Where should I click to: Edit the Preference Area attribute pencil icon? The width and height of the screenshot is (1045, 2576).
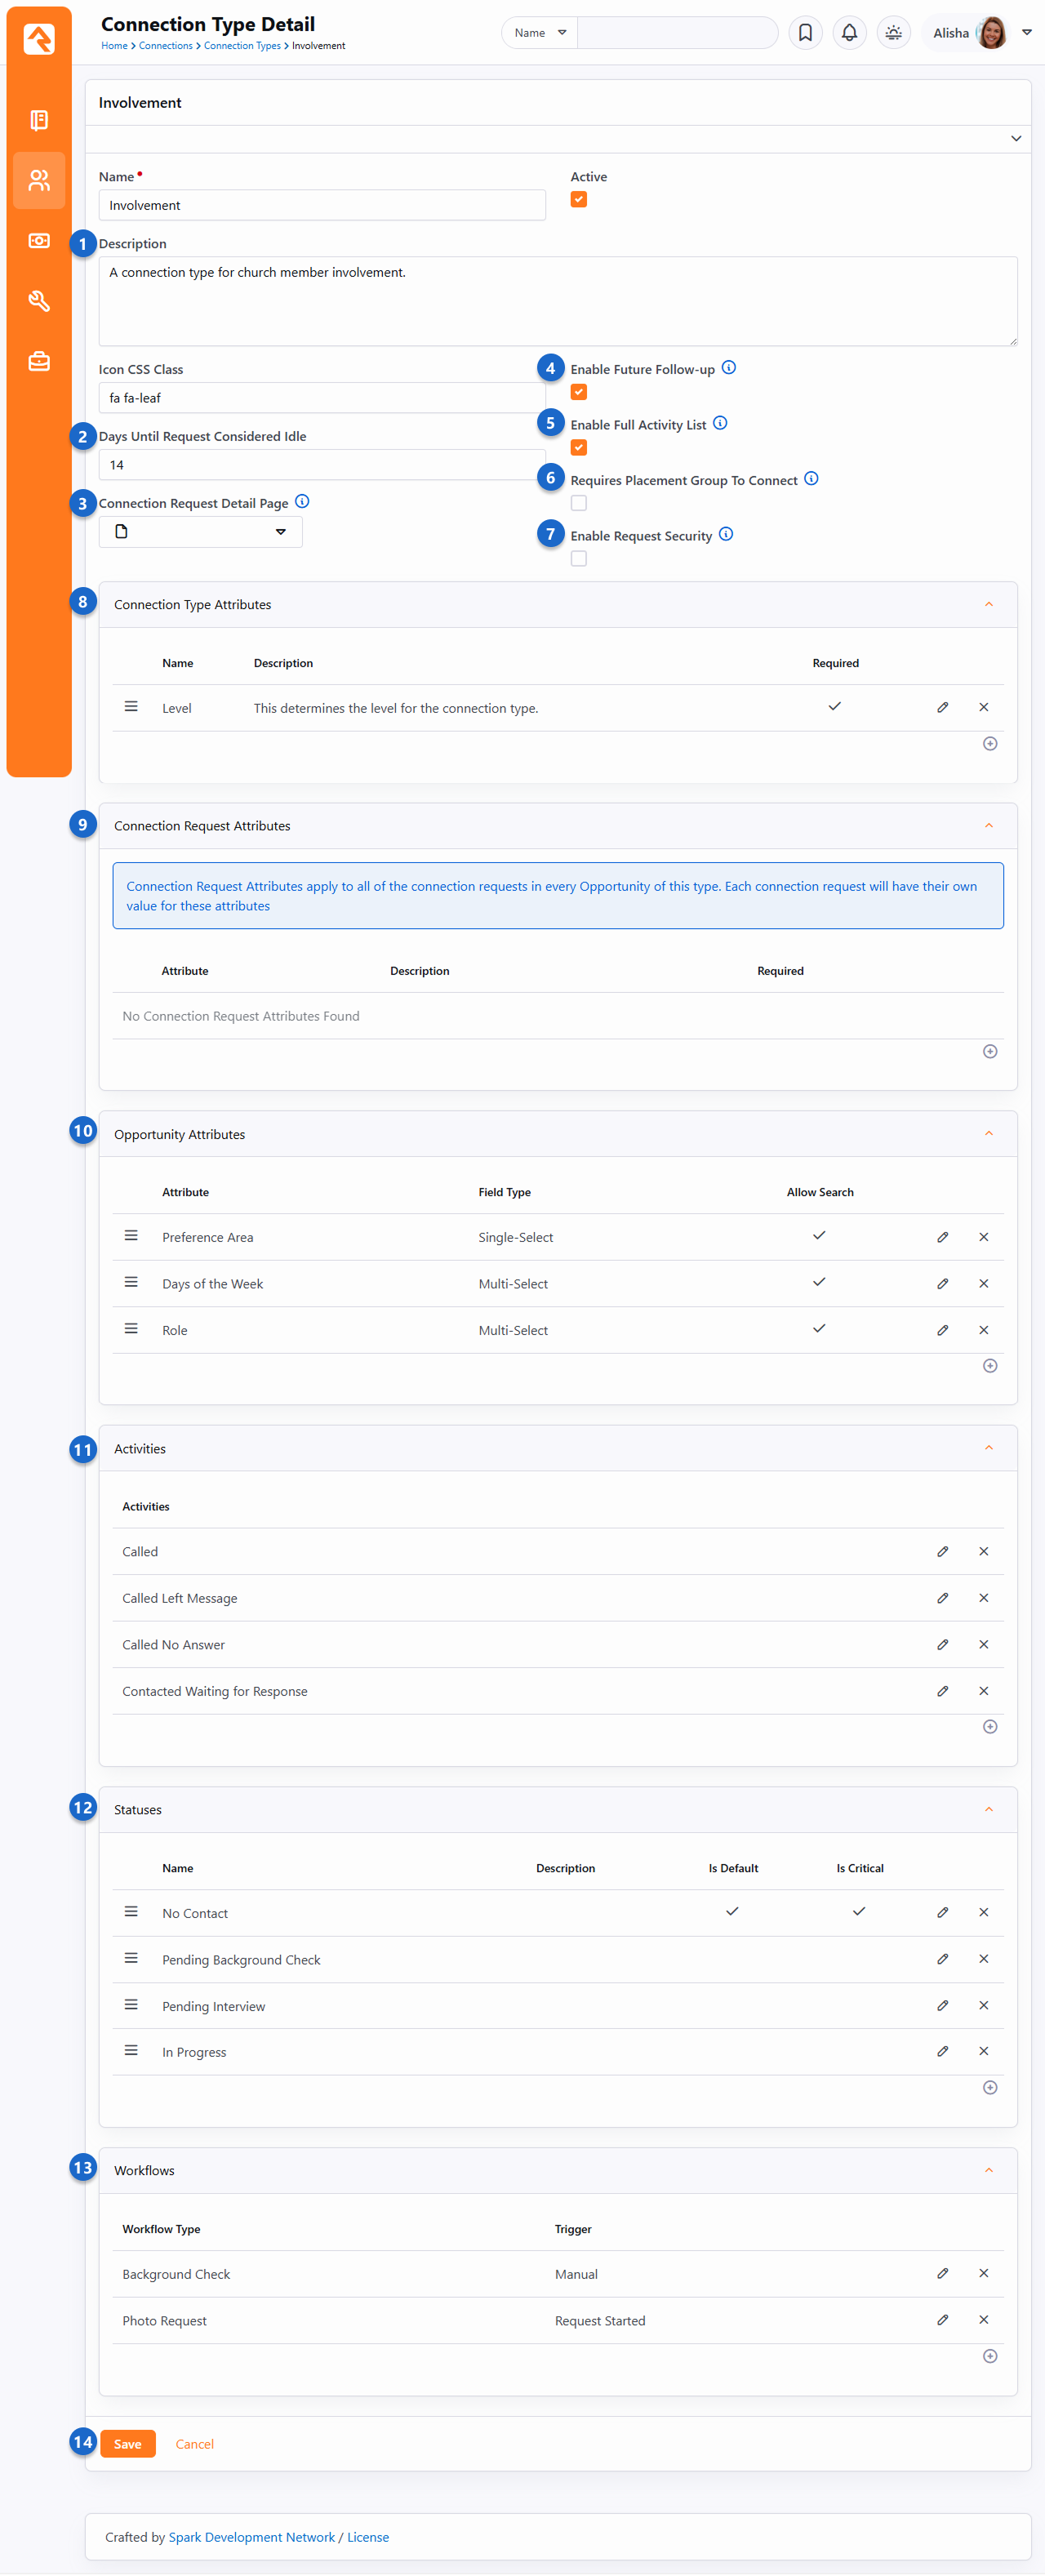(942, 1237)
